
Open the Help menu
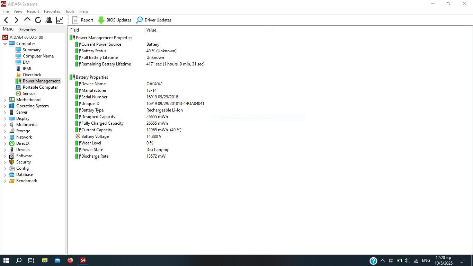83,11
